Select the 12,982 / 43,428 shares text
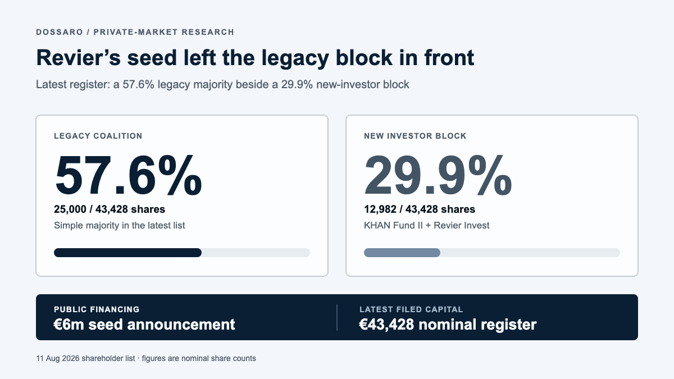Screen dimensions: 674x379 pos(420,209)
